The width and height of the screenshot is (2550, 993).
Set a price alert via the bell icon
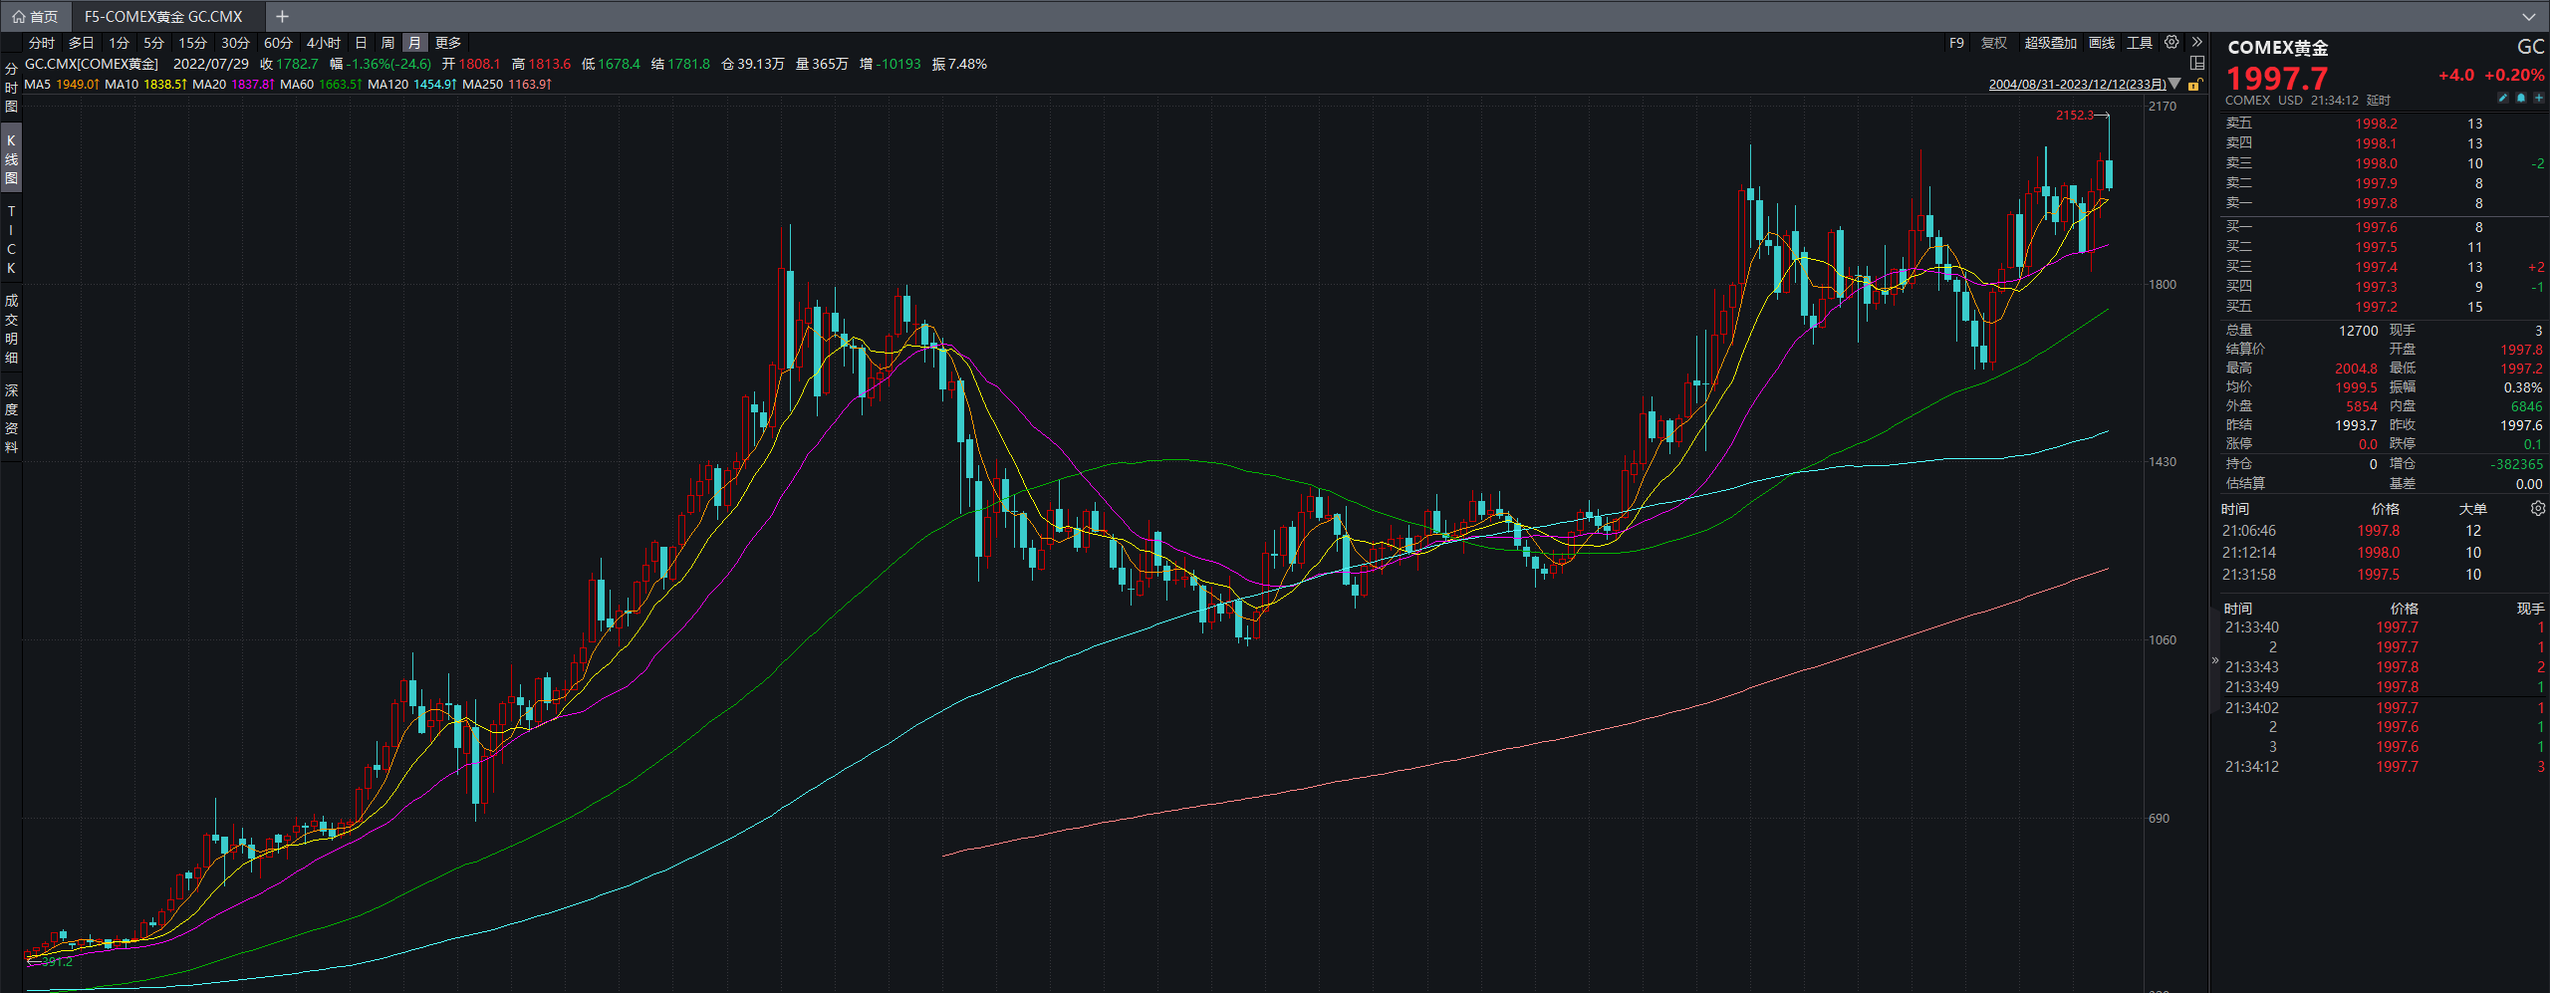click(x=2522, y=98)
